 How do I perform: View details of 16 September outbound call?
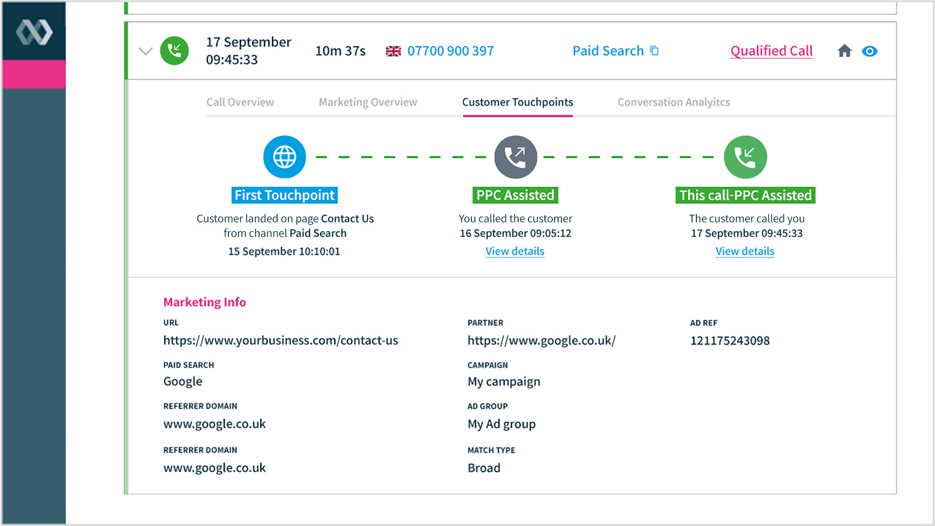point(515,251)
